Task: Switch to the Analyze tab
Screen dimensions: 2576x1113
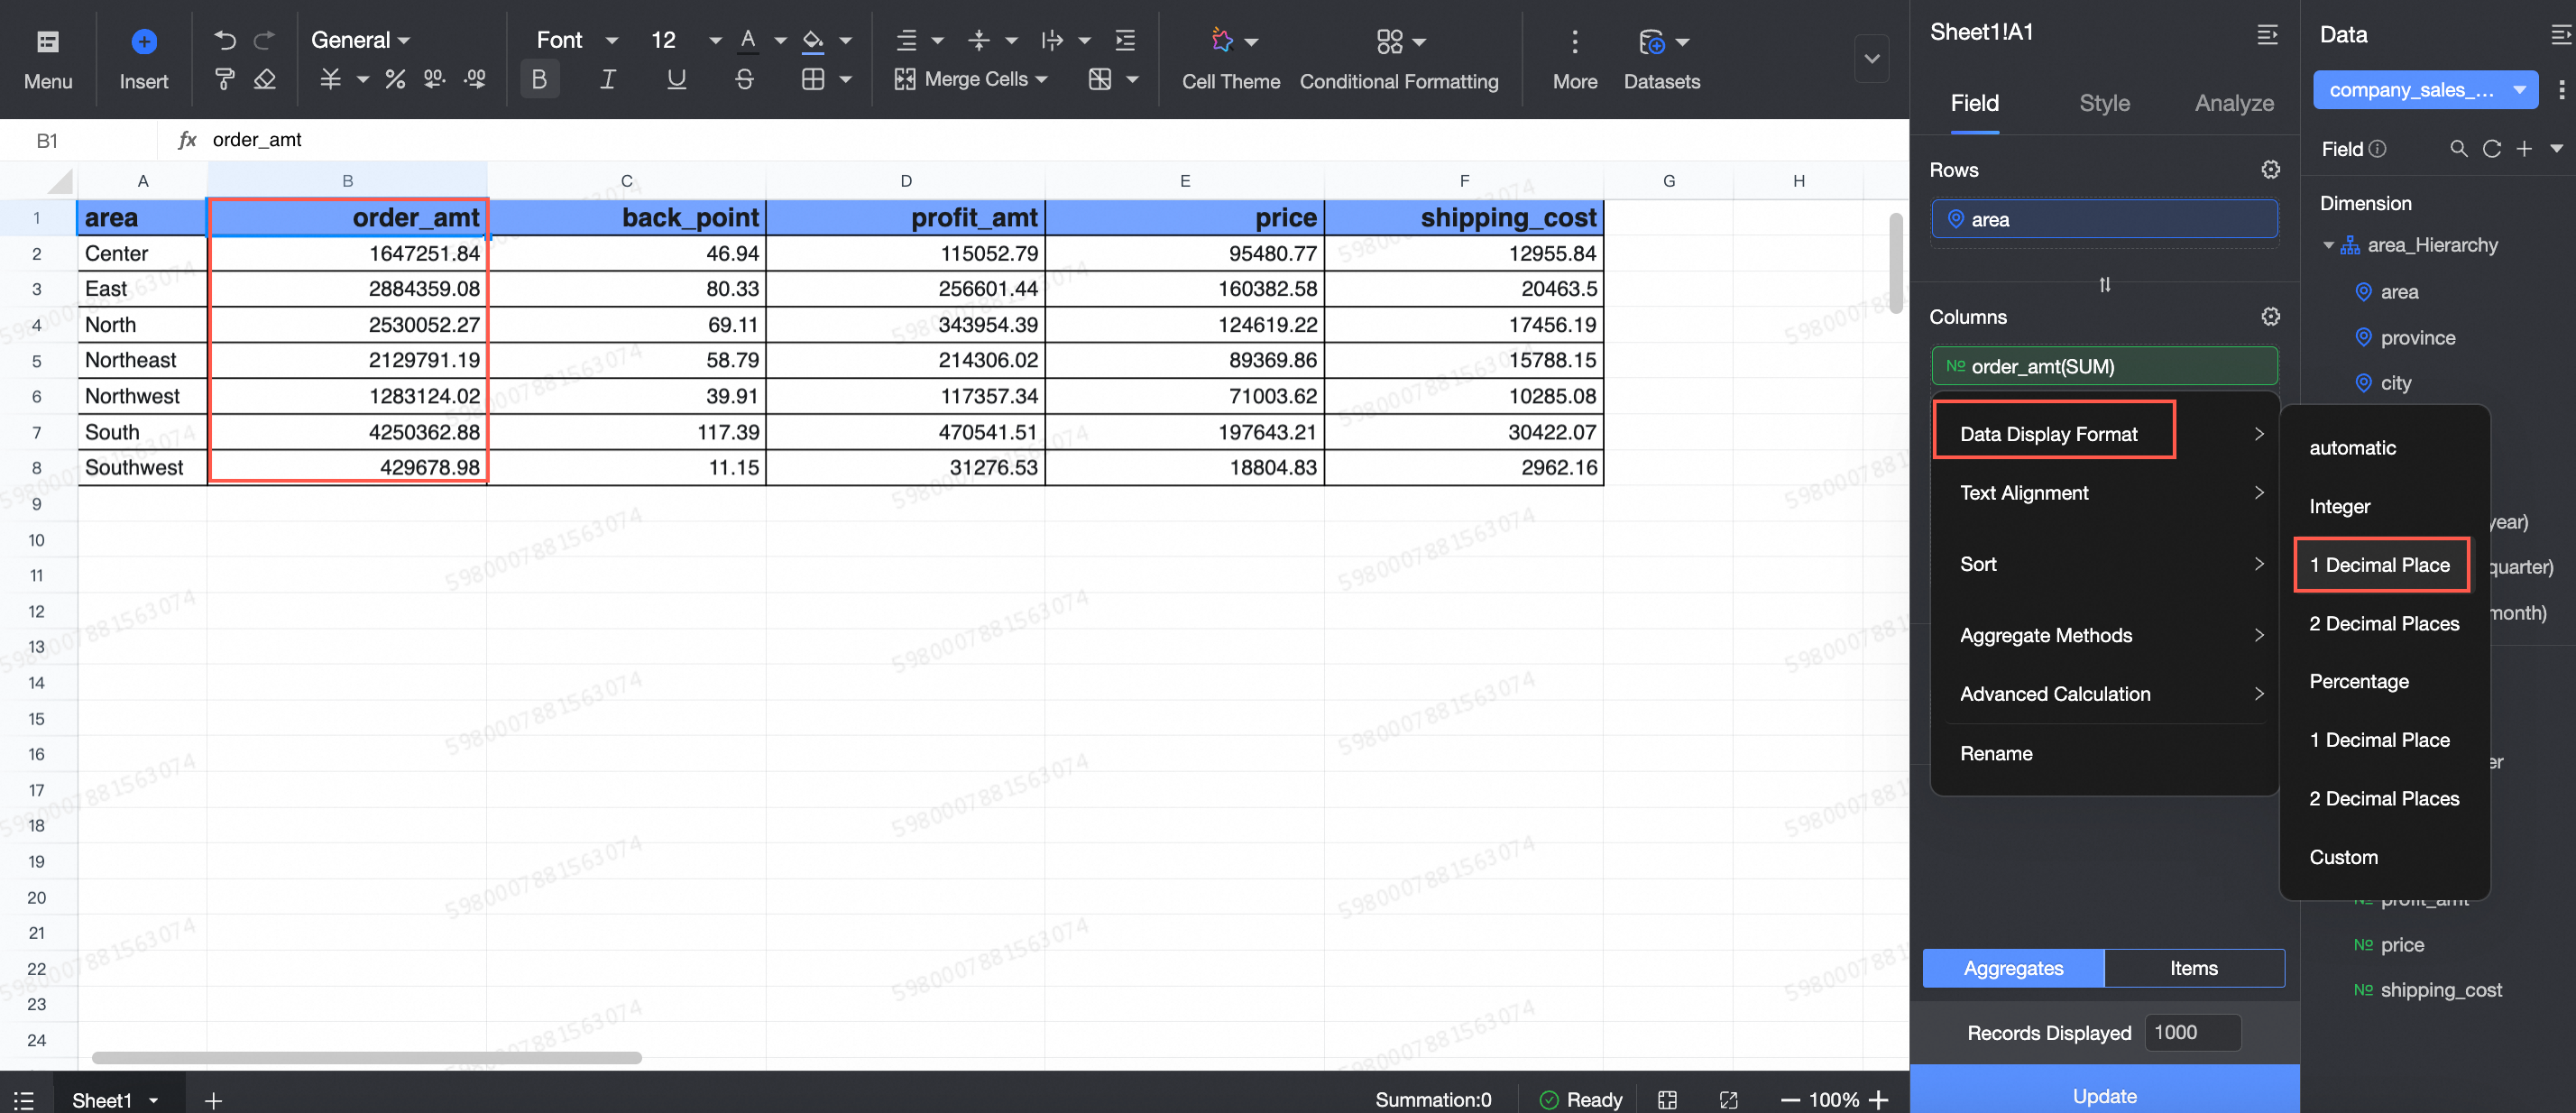Action: coord(2233,103)
